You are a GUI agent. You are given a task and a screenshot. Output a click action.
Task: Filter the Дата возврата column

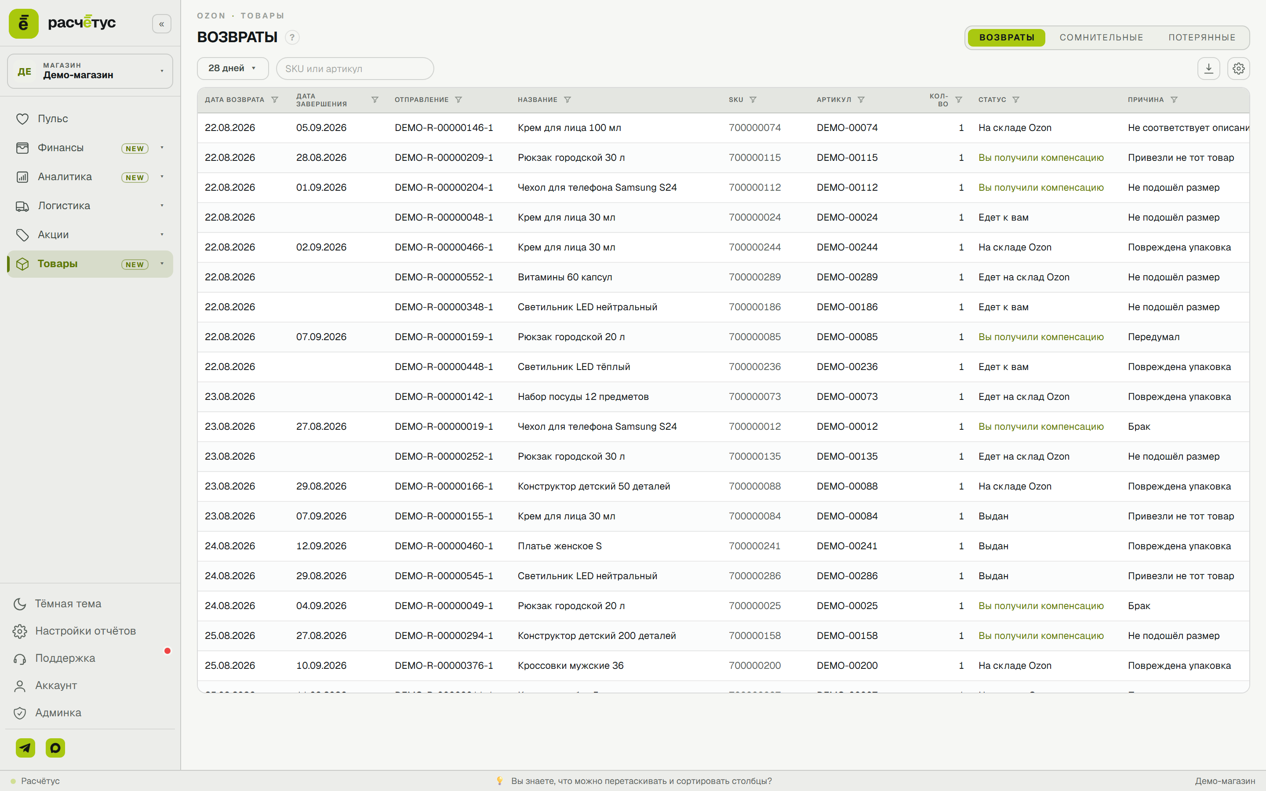click(275, 100)
